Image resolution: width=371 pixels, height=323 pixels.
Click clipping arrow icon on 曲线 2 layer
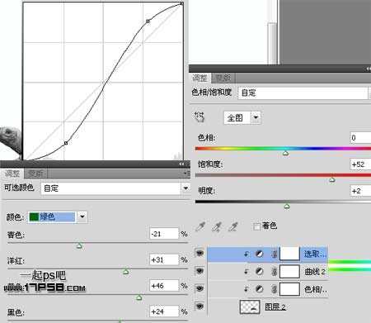[x=247, y=272]
